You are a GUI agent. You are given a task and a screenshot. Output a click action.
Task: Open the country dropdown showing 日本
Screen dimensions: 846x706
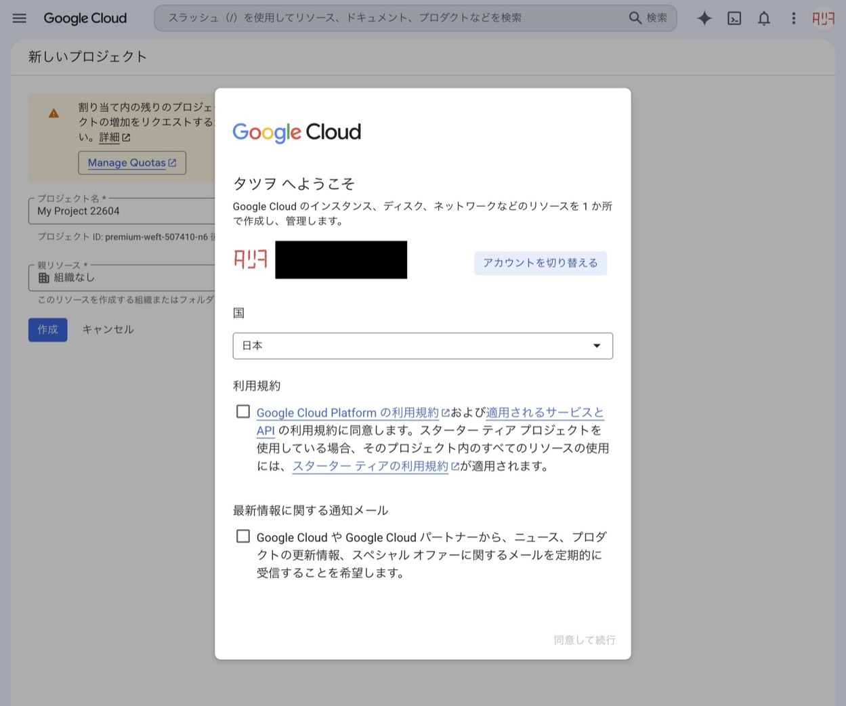point(423,346)
